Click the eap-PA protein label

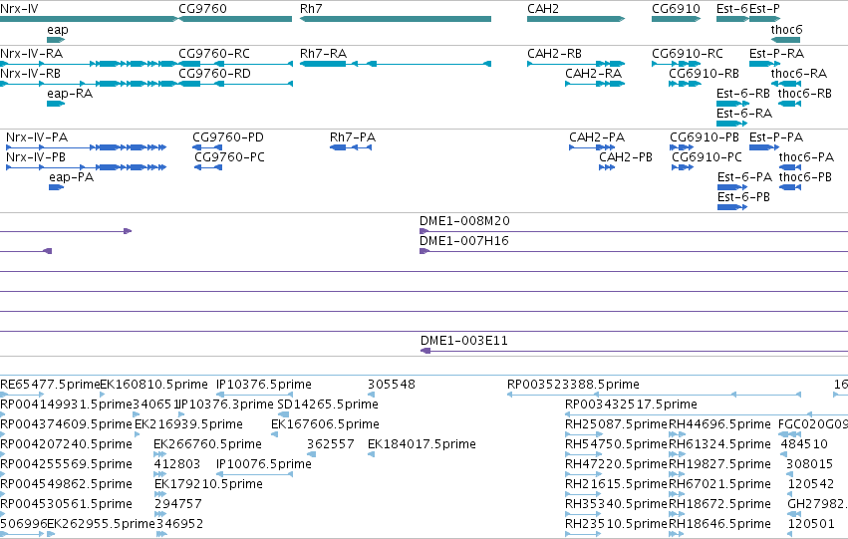coord(72,177)
